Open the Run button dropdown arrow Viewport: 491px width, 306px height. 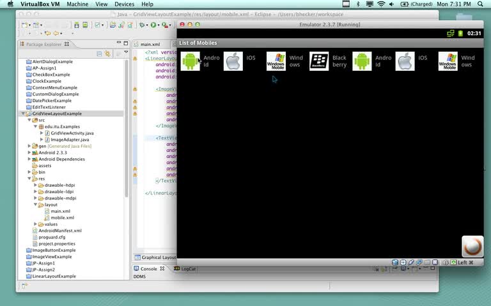pos(158,25)
